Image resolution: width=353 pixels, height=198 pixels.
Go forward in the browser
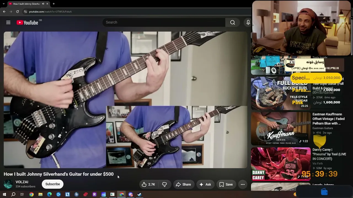point(11,12)
